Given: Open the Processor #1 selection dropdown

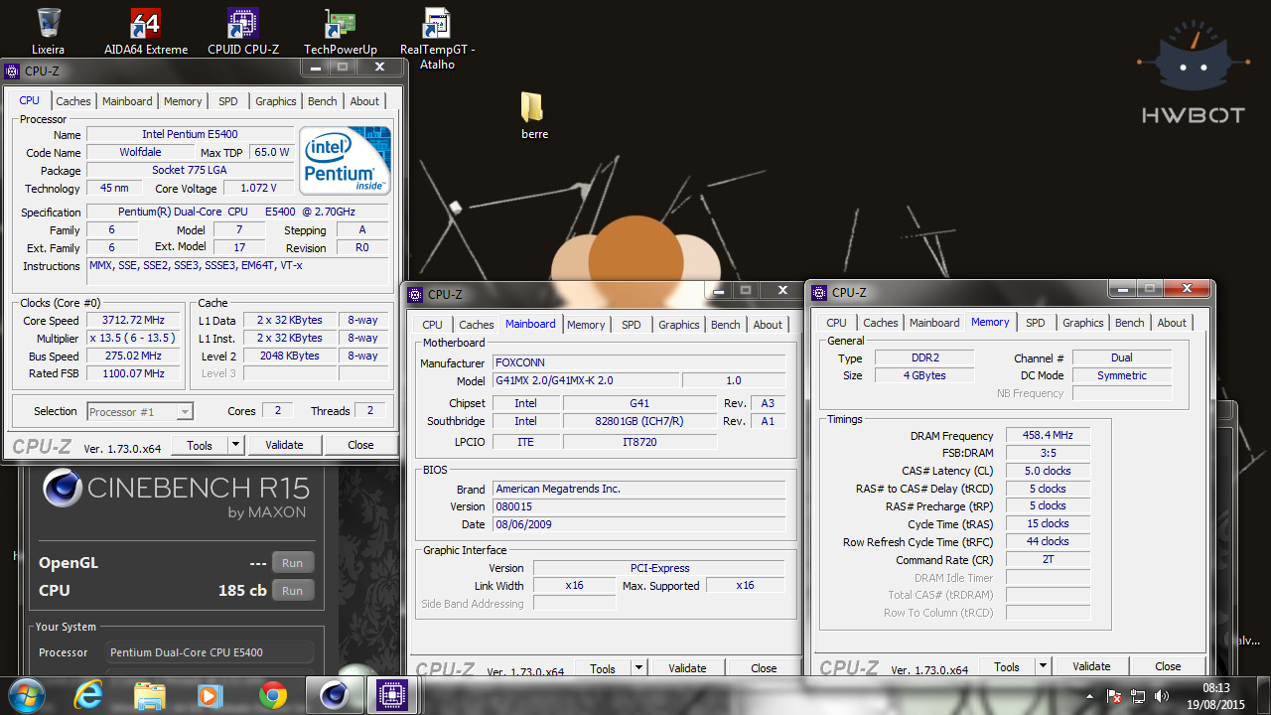Looking at the screenshot, I should tap(140, 411).
